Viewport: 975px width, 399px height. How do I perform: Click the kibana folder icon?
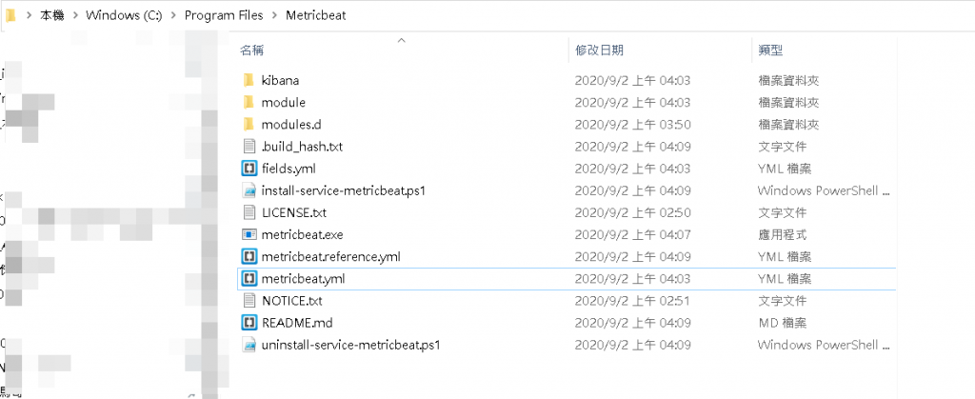(249, 80)
